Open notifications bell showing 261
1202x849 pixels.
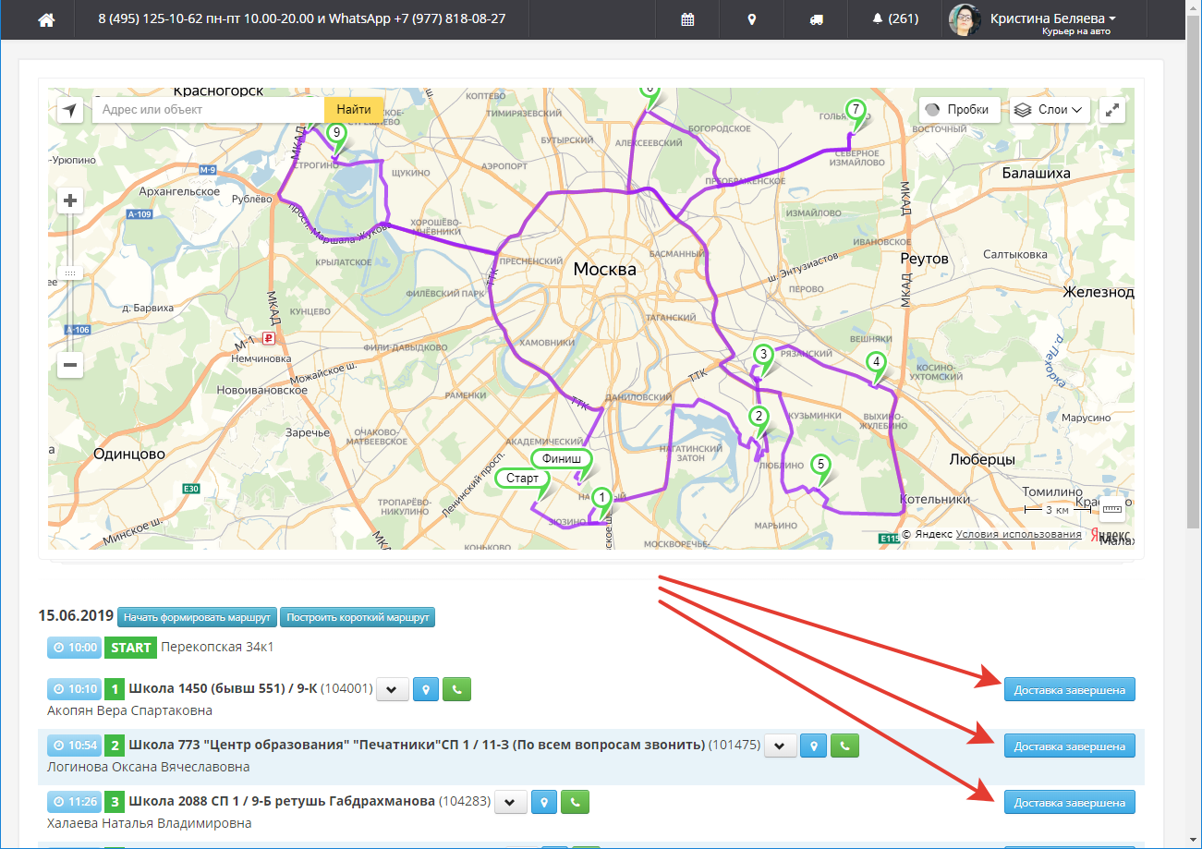(x=895, y=19)
